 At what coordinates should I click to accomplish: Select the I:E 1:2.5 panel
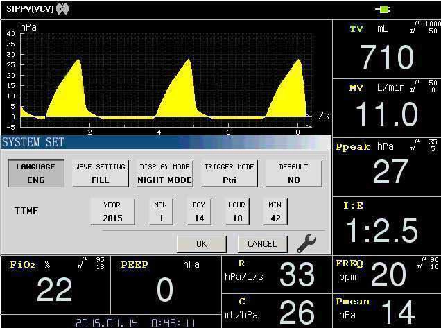coord(387,226)
